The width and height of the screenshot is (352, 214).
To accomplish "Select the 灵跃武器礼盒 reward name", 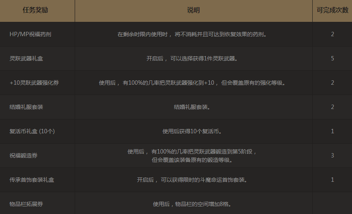I will coord(26,58).
